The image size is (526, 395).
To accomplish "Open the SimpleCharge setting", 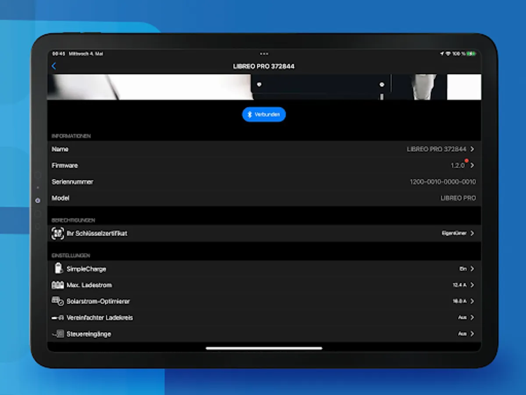I will pos(264,269).
